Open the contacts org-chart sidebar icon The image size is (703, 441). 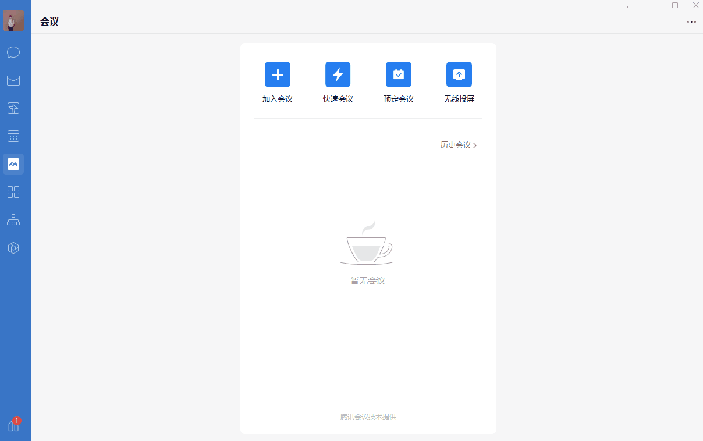tap(13, 220)
